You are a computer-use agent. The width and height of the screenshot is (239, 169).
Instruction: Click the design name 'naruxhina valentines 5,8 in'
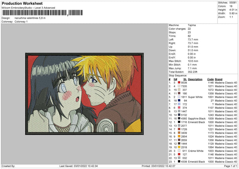point(30,18)
